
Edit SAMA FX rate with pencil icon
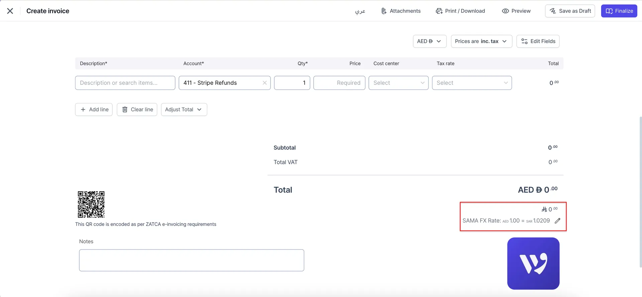(557, 221)
